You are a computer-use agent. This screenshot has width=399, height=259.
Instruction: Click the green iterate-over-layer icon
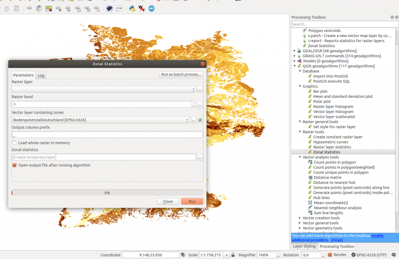point(200,120)
